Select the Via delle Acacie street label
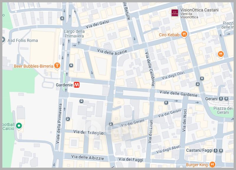 point(112,52)
